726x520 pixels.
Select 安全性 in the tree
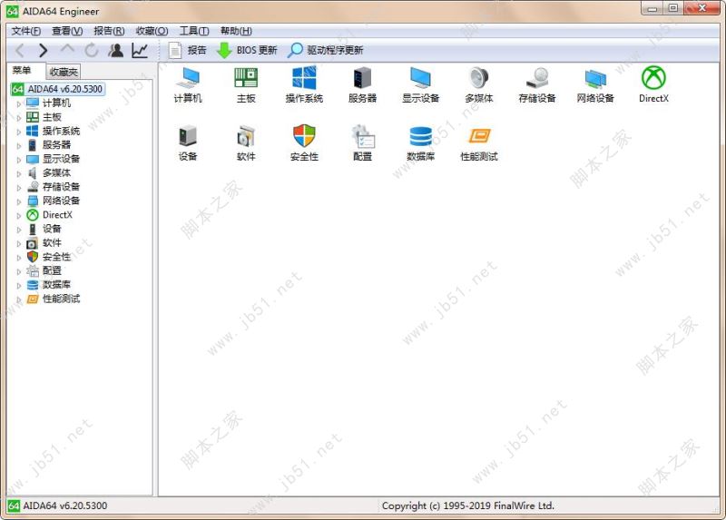[56, 257]
